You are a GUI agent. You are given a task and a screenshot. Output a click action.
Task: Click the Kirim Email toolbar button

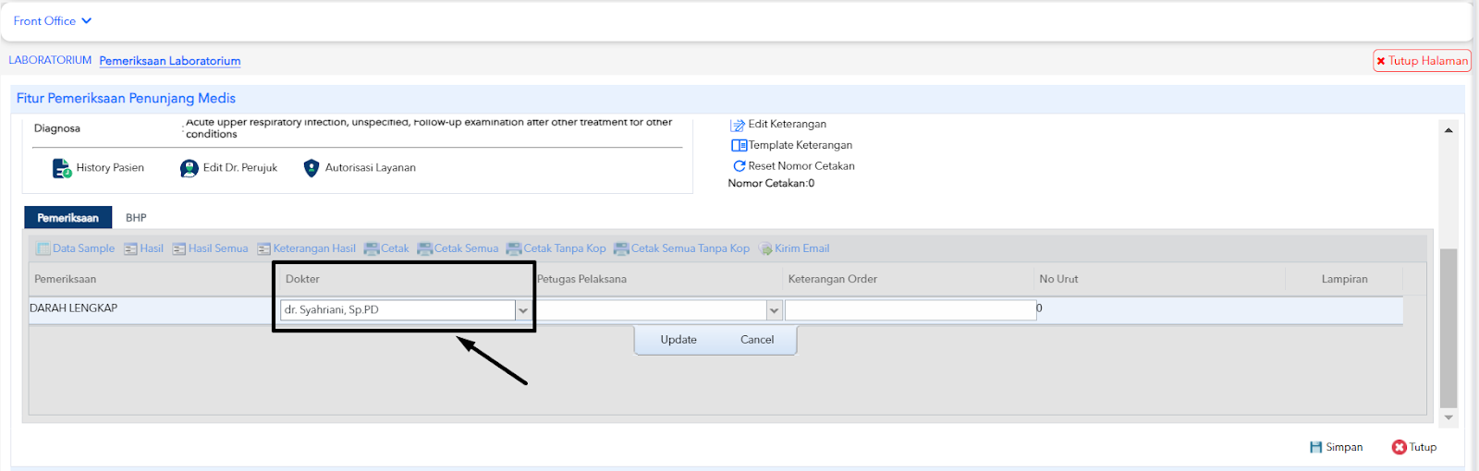[x=794, y=248]
